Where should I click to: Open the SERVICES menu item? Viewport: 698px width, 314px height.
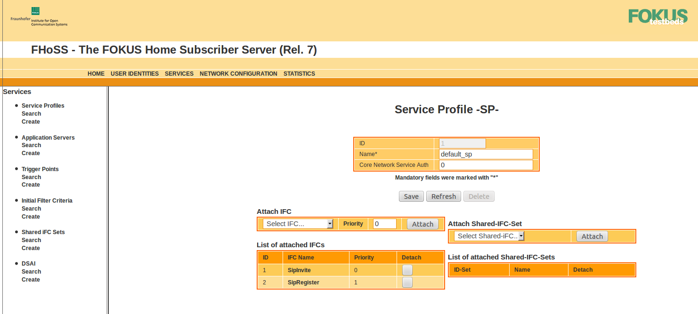click(x=179, y=74)
